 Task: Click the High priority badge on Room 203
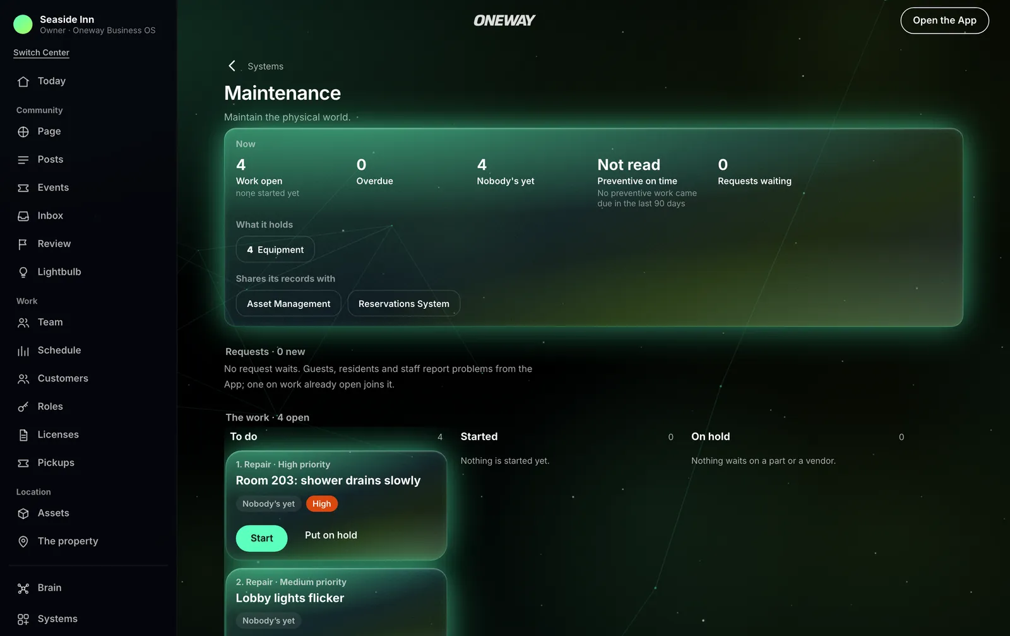(x=322, y=504)
